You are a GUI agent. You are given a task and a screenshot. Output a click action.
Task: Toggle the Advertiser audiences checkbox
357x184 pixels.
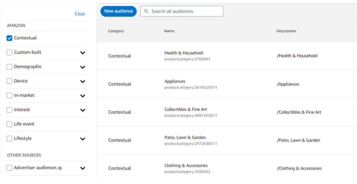coord(10,168)
